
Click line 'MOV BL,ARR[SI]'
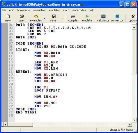click(x=51, y=75)
